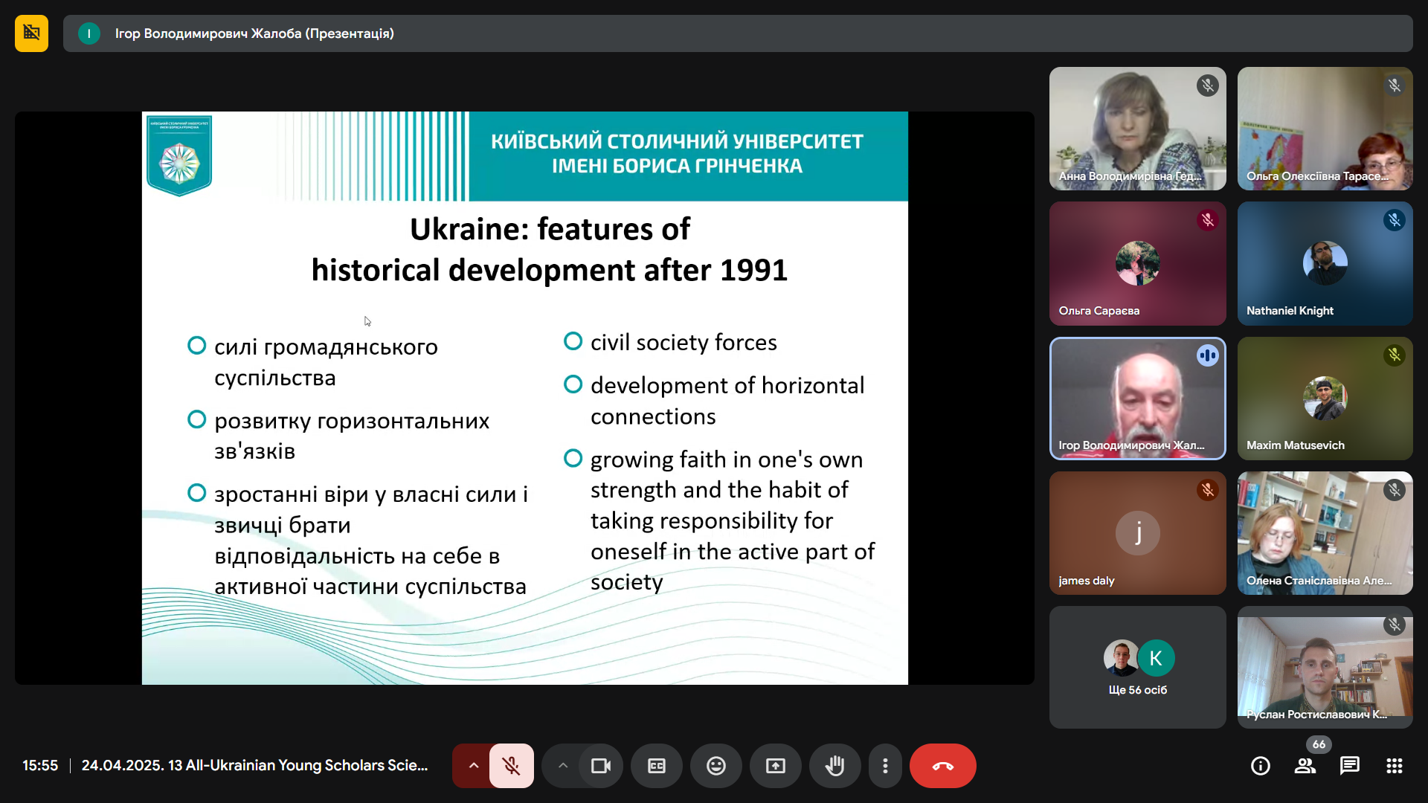
Task: Turn on closed captions
Action: click(x=657, y=766)
